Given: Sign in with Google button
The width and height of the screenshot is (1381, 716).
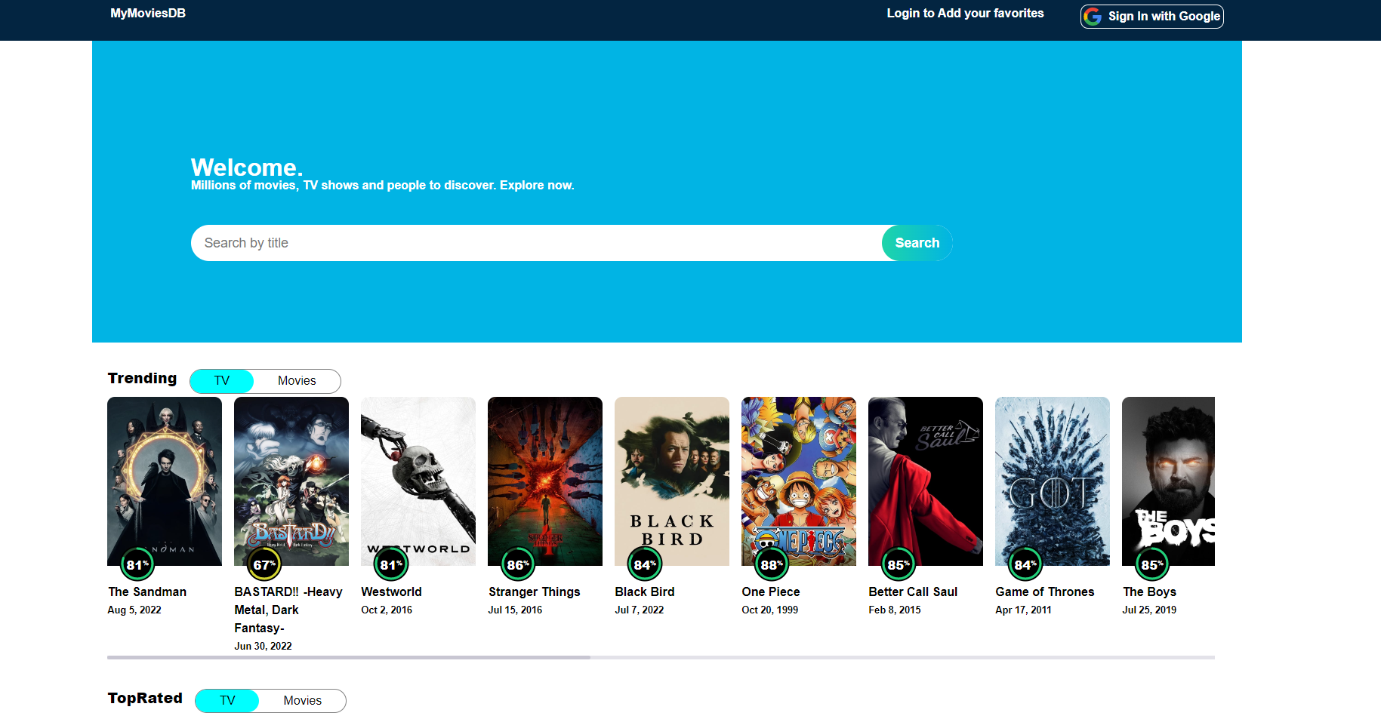Looking at the screenshot, I should click(1151, 16).
